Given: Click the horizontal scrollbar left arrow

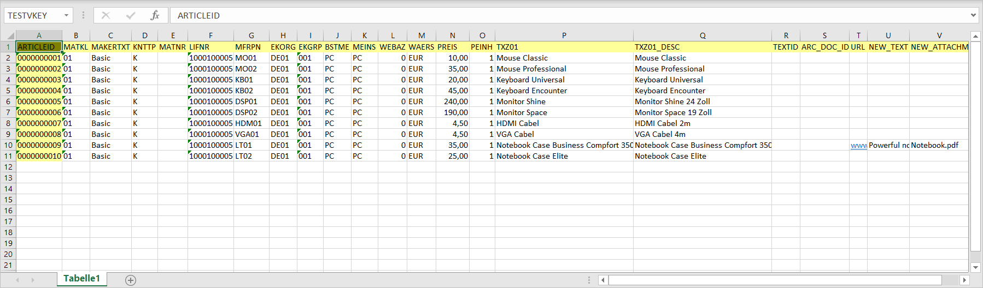Looking at the screenshot, I should click(x=603, y=280).
